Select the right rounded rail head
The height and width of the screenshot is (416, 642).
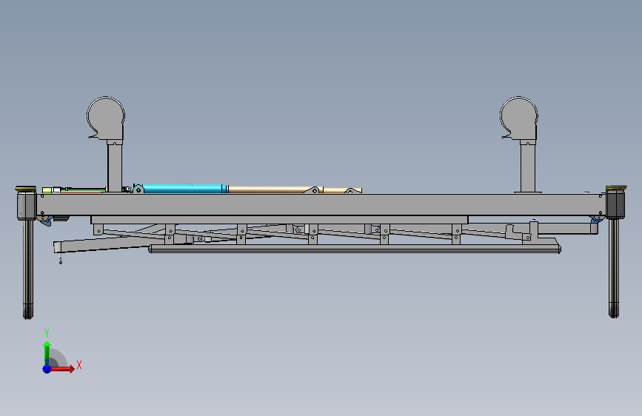(519, 118)
